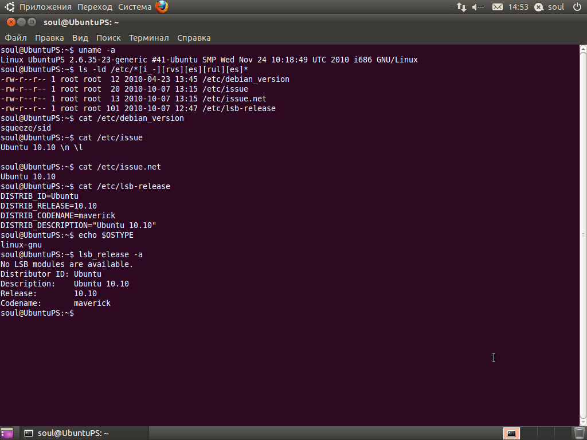Click the terminal vertical scrollbar
587x440 pixels.
pos(583,235)
